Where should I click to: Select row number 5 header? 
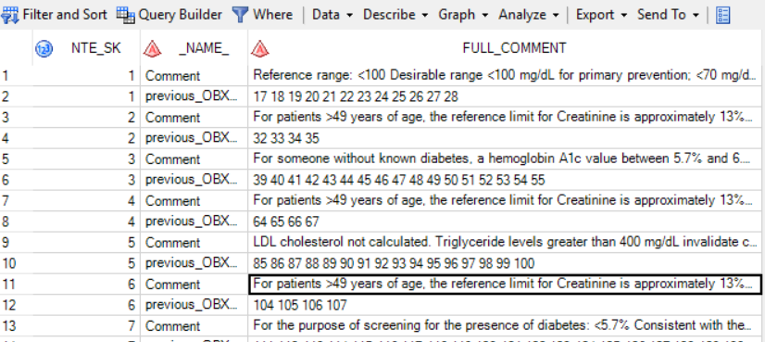point(16,159)
